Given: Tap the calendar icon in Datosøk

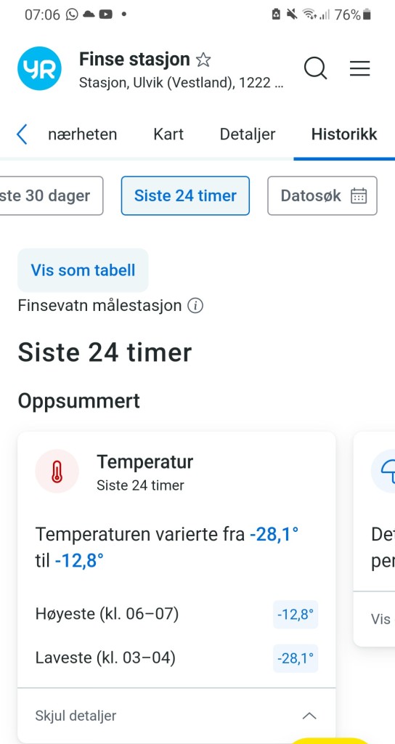Looking at the screenshot, I should click(359, 195).
